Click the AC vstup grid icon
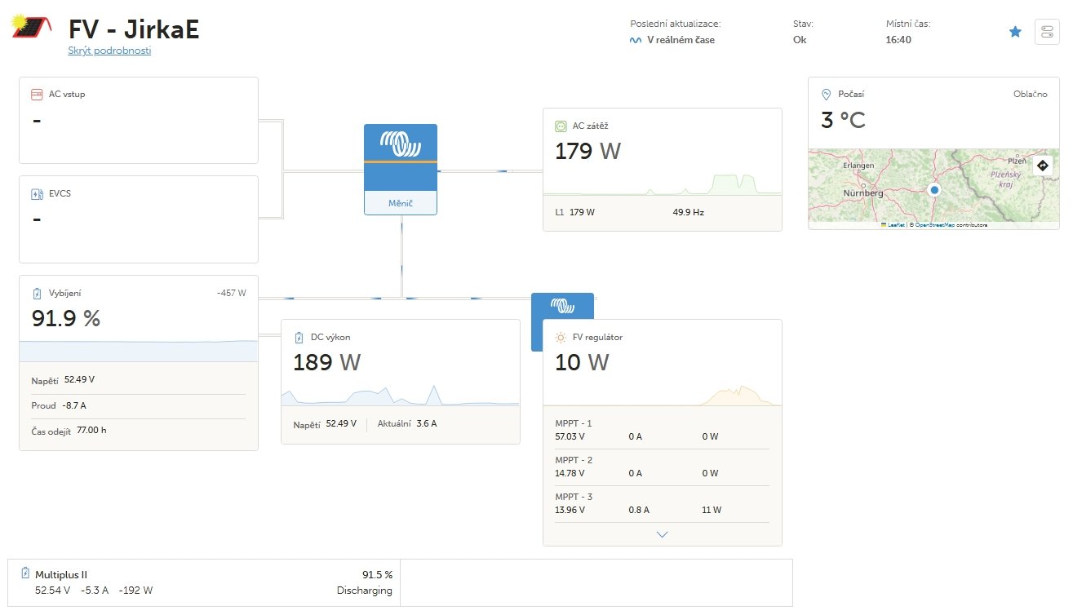1073x615 pixels. pos(37,95)
